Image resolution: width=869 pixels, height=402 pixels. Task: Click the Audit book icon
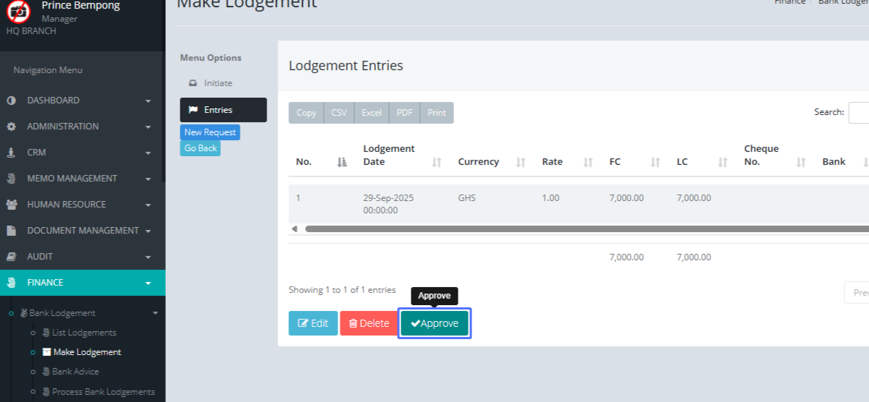(x=11, y=257)
